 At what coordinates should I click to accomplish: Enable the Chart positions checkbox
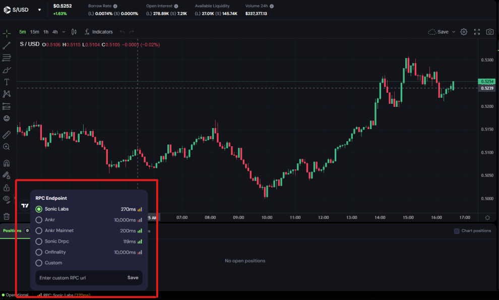[x=457, y=231]
